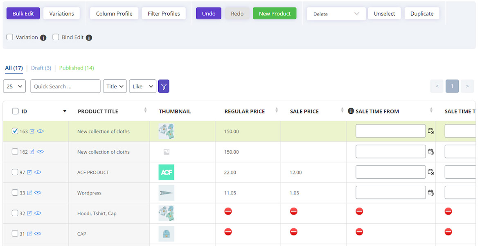491x246 pixels.
Task: Sort by Sale Time From column arrows
Action: tap(431, 111)
